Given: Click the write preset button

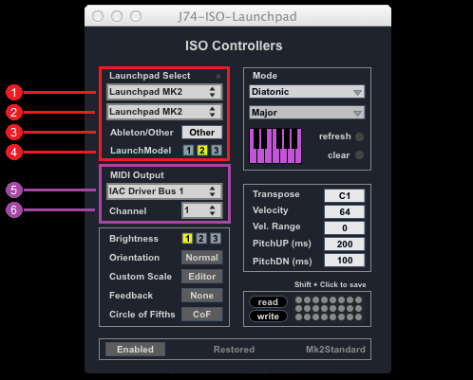Looking at the screenshot, I should coord(268,317).
